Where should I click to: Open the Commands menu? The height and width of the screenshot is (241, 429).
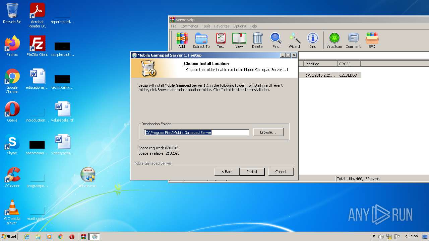189,26
